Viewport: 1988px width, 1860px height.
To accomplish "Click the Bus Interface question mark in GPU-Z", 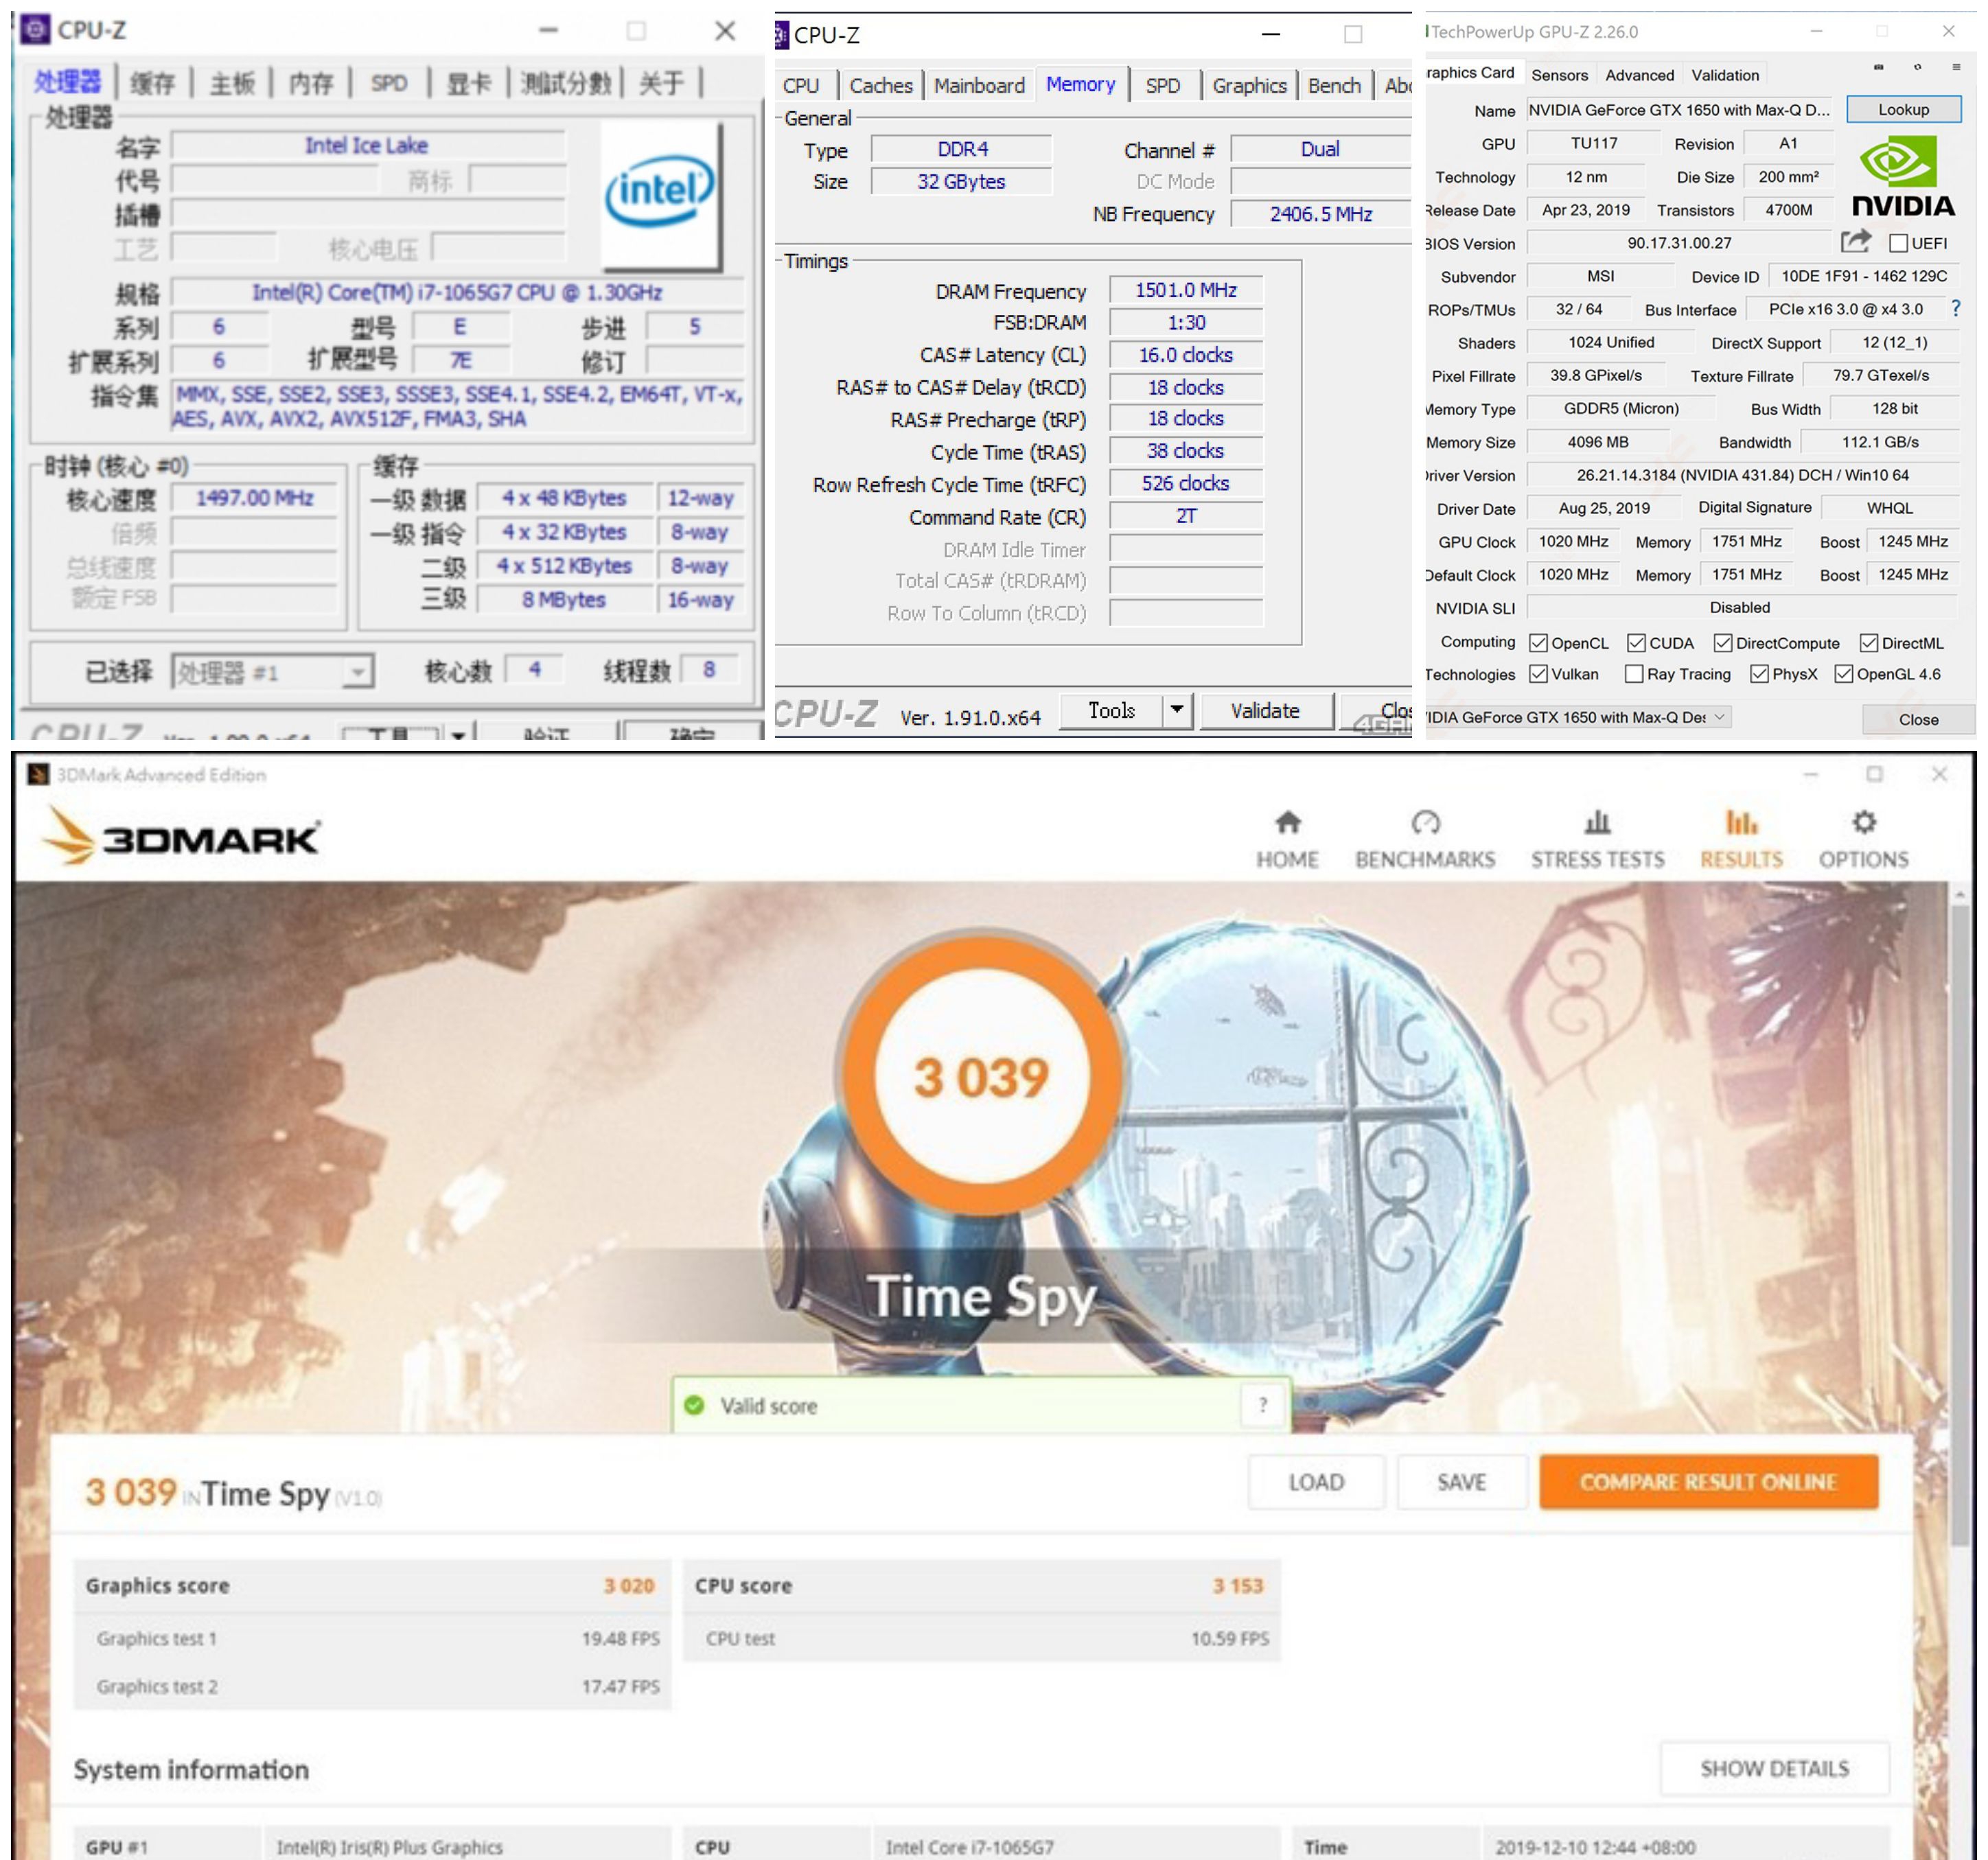I will [x=1956, y=309].
